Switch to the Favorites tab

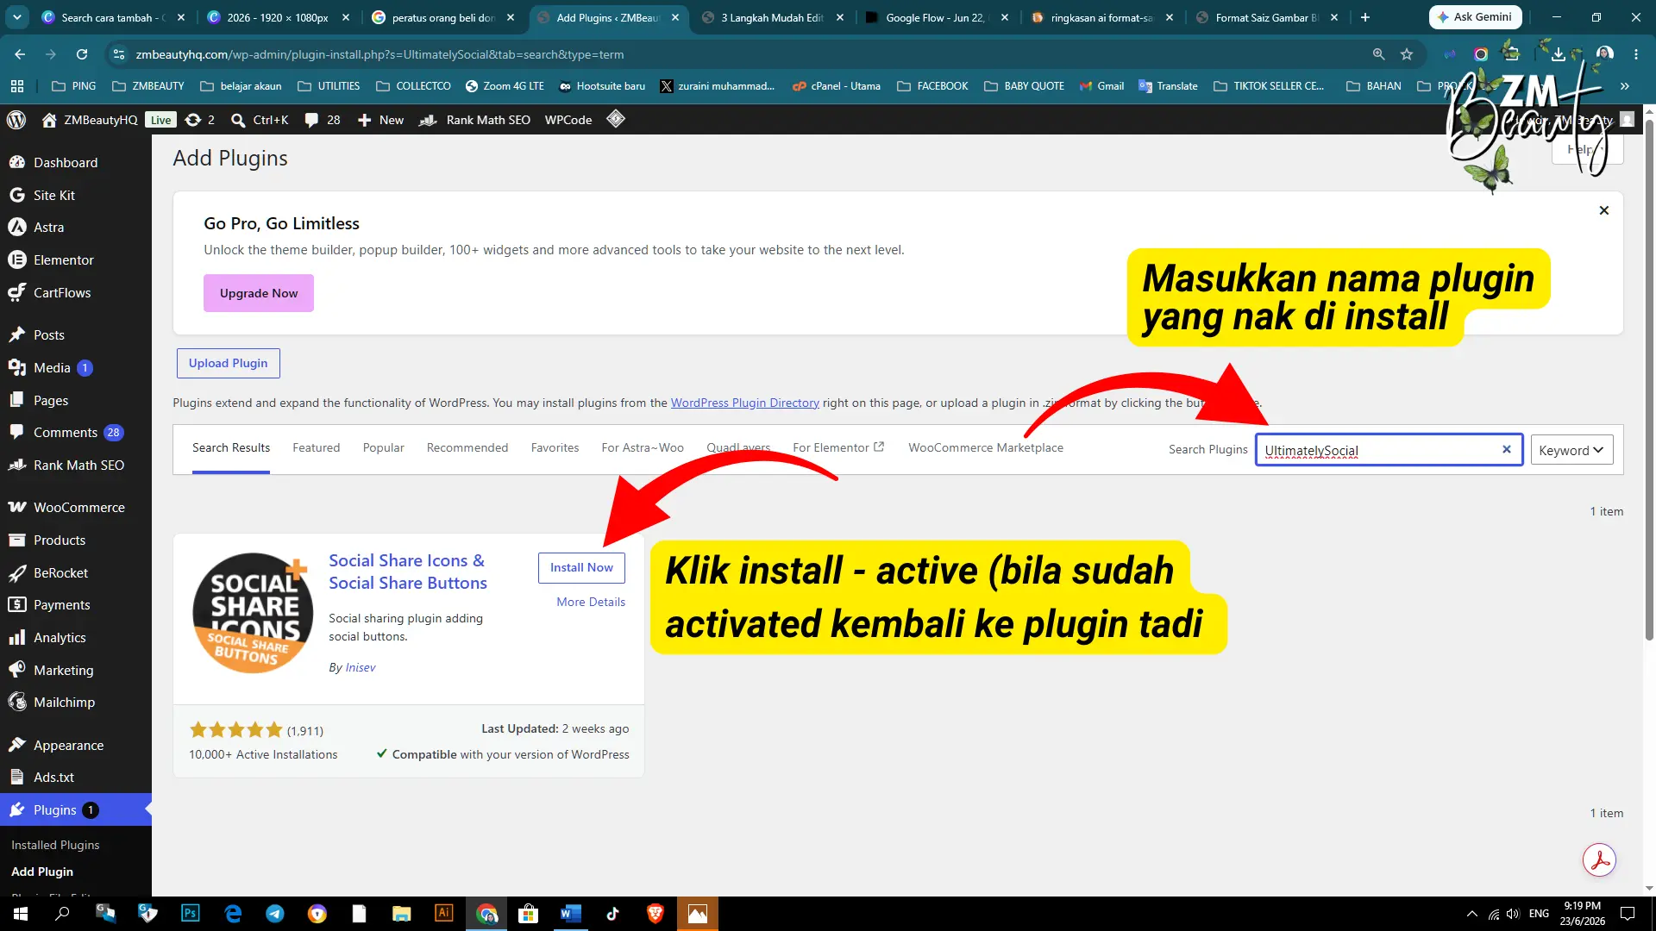(x=555, y=447)
